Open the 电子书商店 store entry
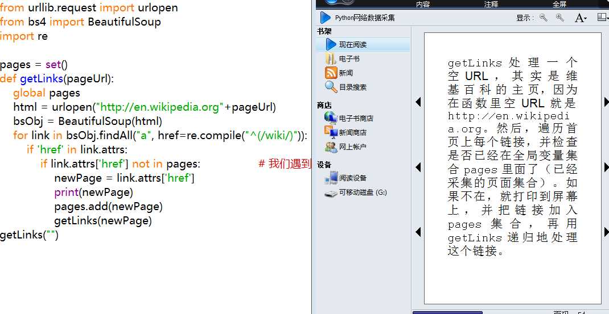This screenshot has width=609, height=314. (x=349, y=118)
